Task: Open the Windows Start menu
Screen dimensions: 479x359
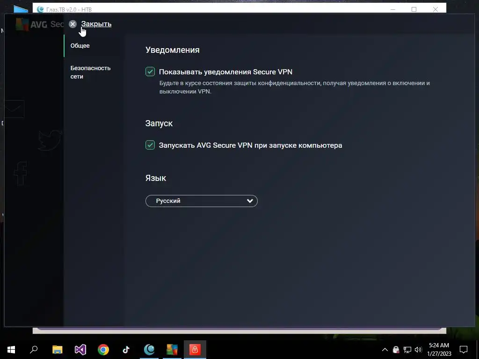Action: (11, 350)
